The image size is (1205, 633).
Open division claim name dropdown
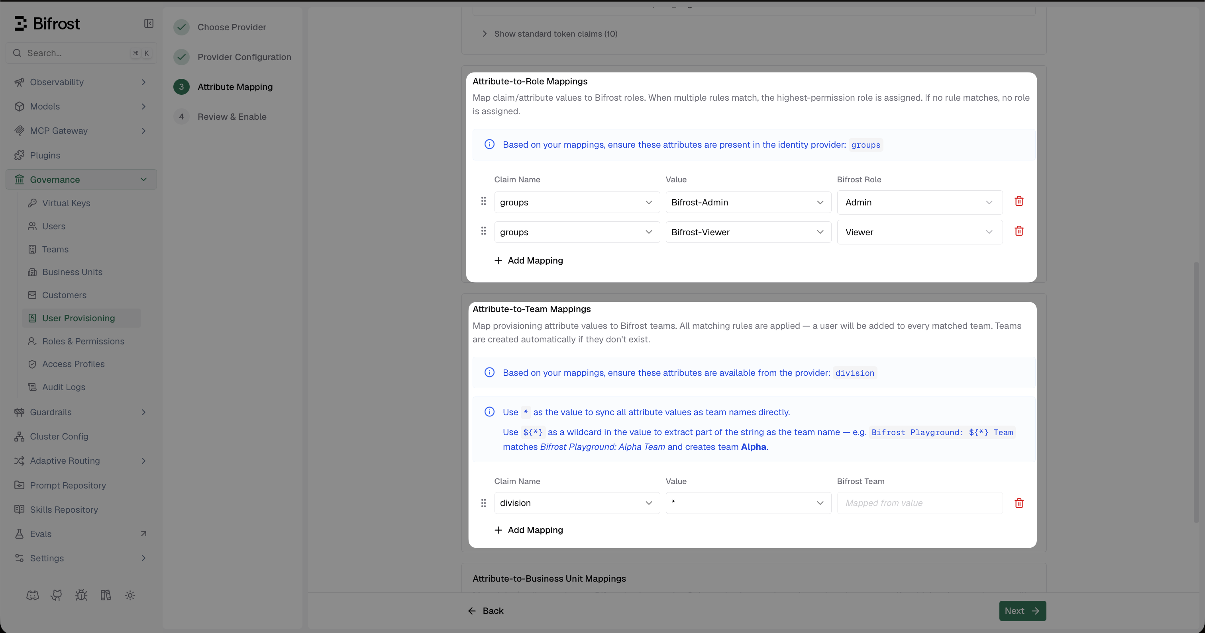(577, 503)
